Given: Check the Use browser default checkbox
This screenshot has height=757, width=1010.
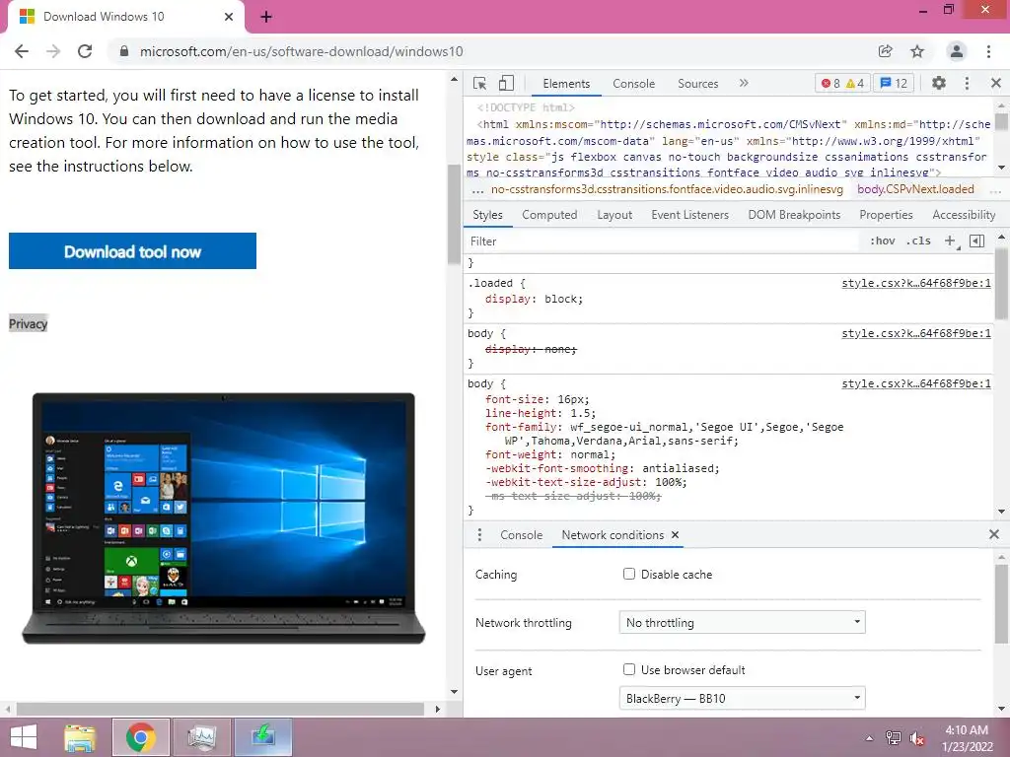Looking at the screenshot, I should coord(629,669).
